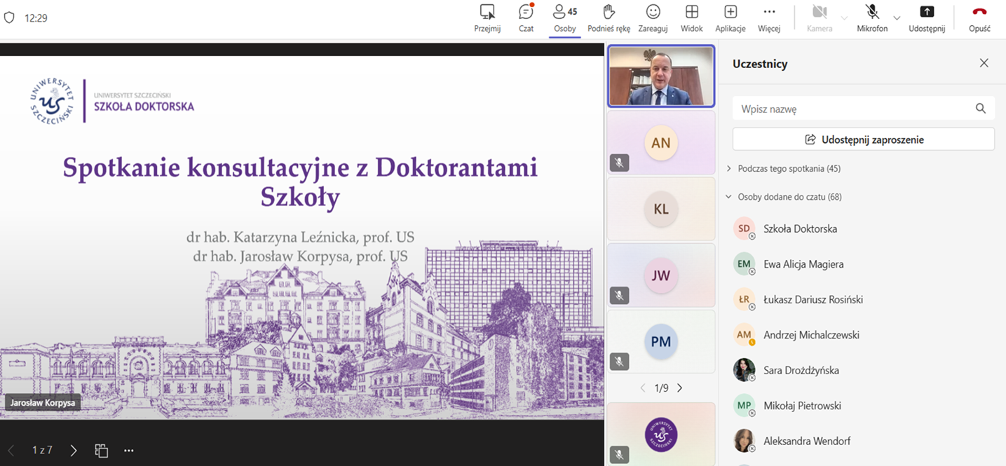
Task: Open the Więcej menu
Action: point(768,18)
